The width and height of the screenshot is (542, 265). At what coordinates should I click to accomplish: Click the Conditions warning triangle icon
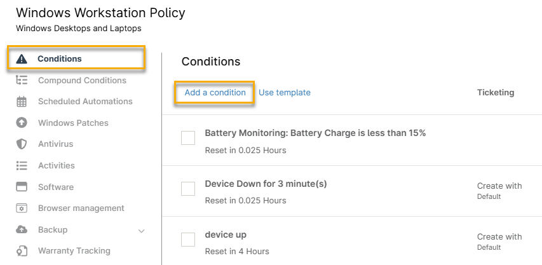tap(22, 59)
